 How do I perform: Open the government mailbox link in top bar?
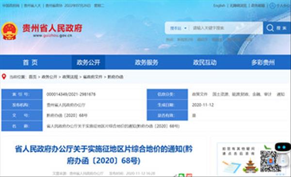coord(258,6)
